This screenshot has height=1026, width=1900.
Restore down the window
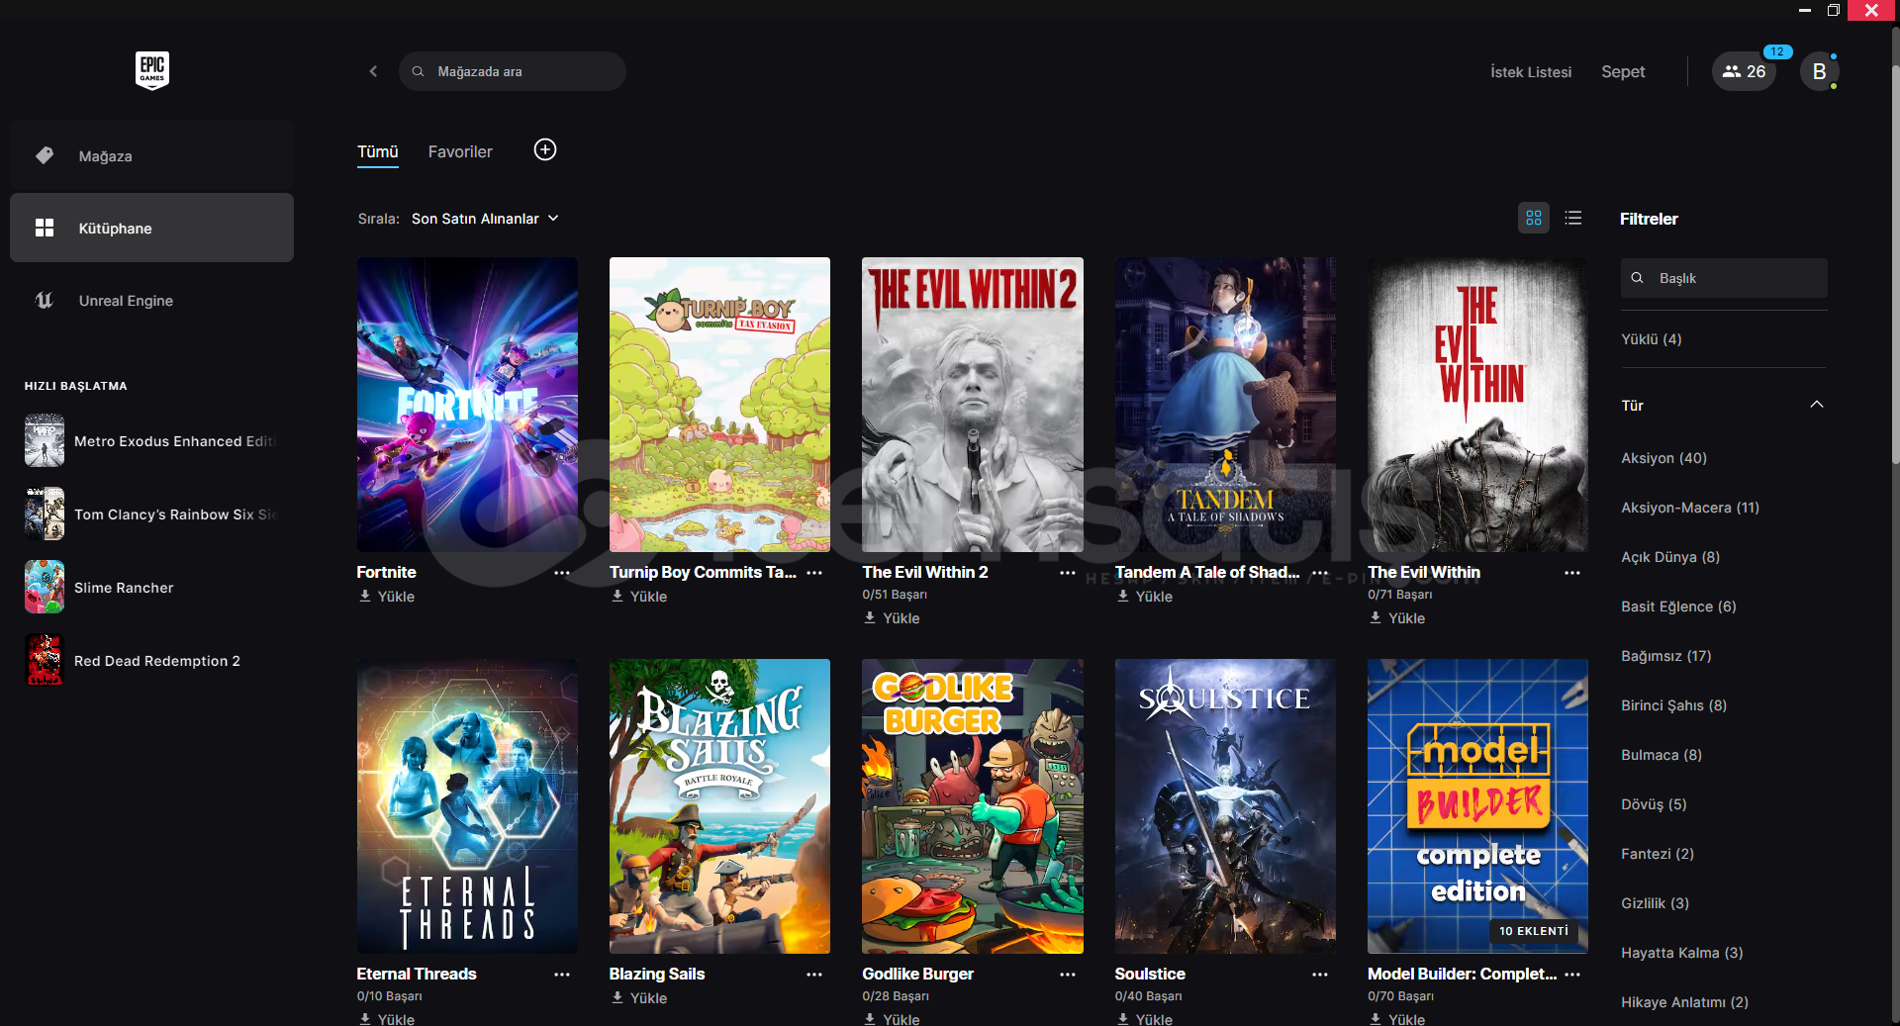(1833, 10)
